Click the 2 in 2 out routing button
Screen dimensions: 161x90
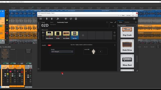(128, 15)
